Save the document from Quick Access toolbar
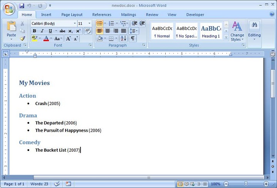Image resolution: width=277 pixels, height=188 pixels. pyautogui.click(x=22, y=6)
